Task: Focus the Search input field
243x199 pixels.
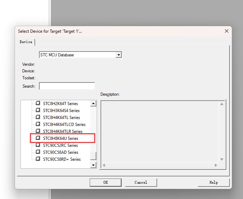Action: 67,86
